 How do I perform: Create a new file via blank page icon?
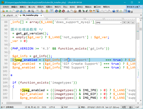pos(14,11)
